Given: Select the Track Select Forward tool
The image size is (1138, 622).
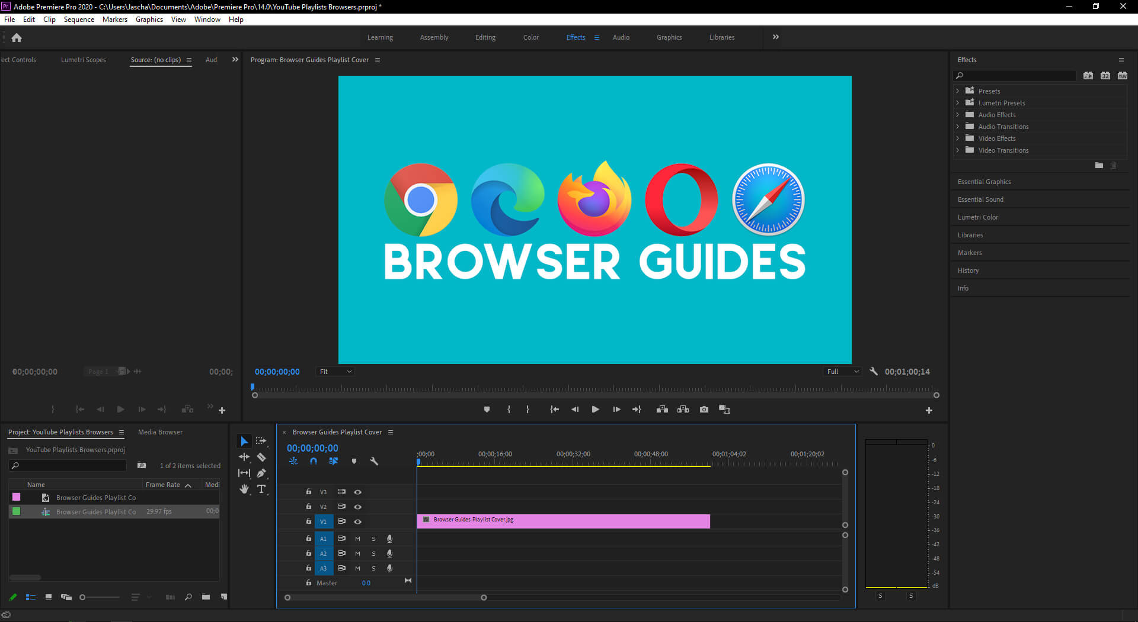Looking at the screenshot, I should tap(261, 441).
